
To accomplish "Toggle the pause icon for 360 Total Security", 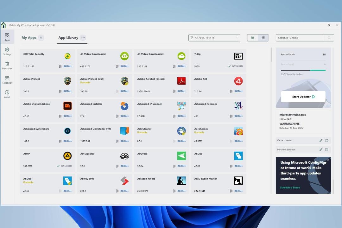I will click(60, 66).
